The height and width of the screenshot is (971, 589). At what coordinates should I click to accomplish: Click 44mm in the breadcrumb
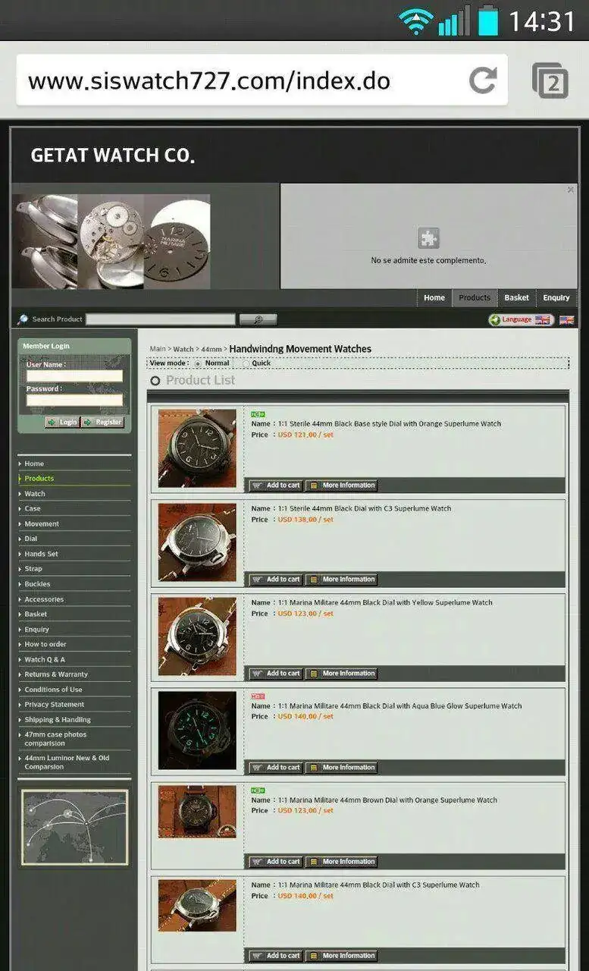[211, 349]
